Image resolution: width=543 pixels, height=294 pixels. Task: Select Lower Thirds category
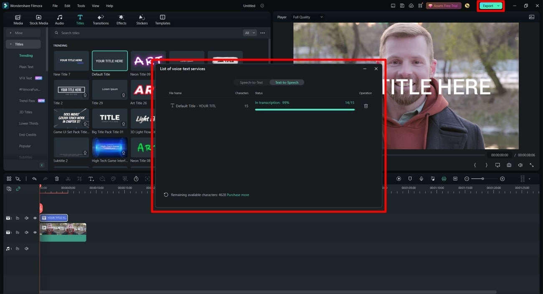pos(29,123)
